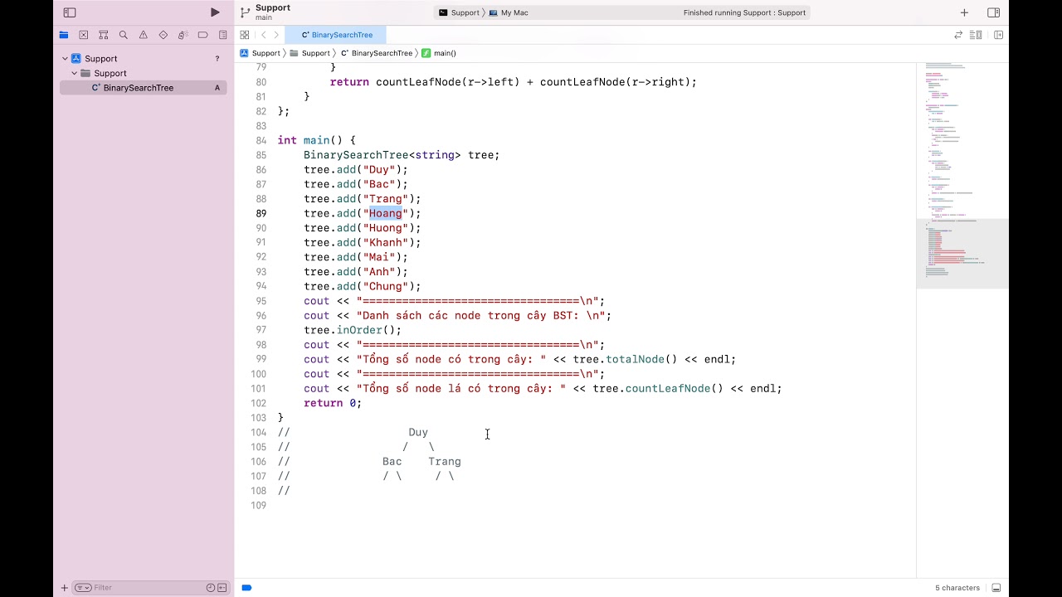Select BinarySearchTree file in navigator
This screenshot has width=1062, height=597.
click(144, 88)
